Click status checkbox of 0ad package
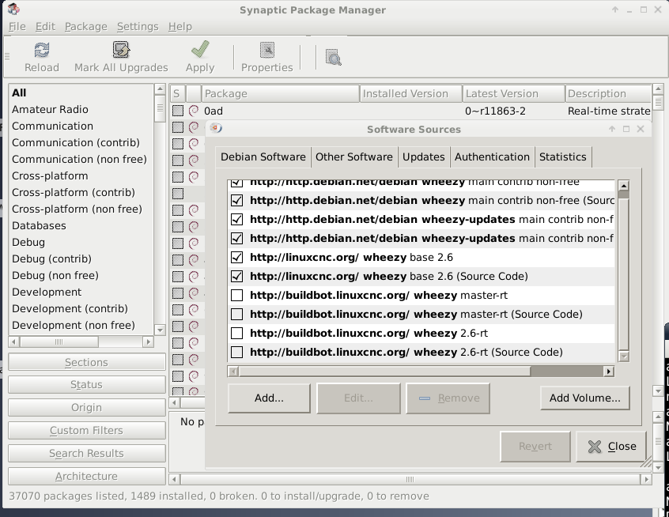This screenshot has width=669, height=517. [178, 111]
